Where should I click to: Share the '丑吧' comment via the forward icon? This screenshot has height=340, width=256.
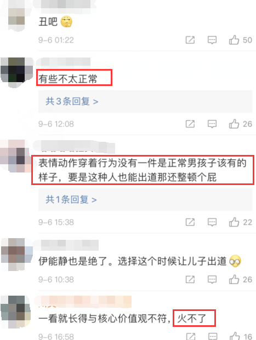(190, 40)
